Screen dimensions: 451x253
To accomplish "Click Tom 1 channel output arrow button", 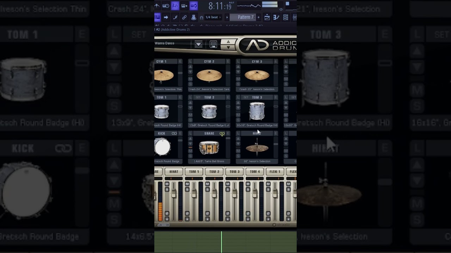I will coord(187,219).
